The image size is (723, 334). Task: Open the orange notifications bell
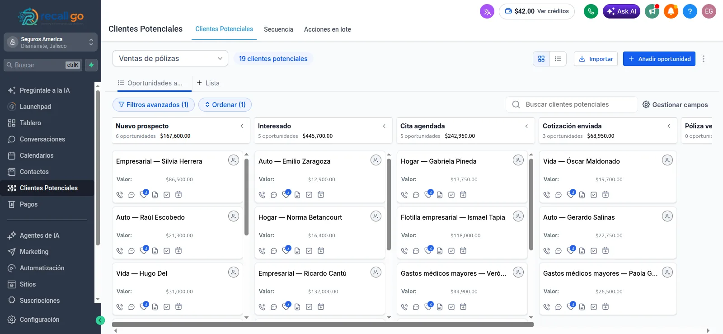tap(671, 11)
